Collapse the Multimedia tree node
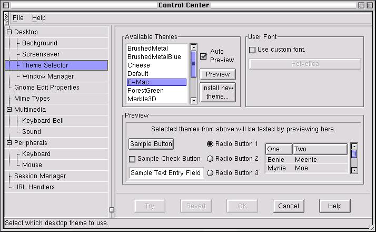The height and width of the screenshot is (232, 376). (x=9, y=110)
